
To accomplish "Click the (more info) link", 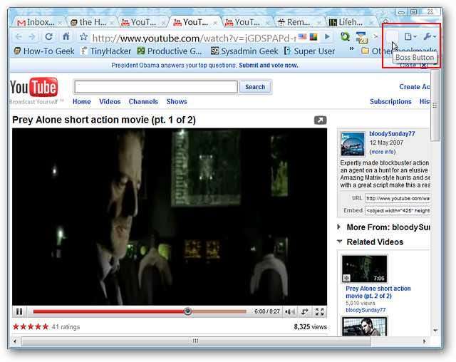I will (x=382, y=152).
